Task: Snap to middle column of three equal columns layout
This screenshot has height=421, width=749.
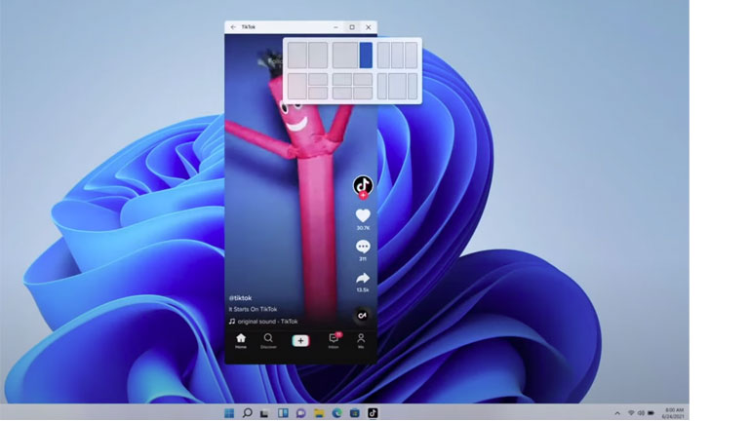Action: (398, 55)
